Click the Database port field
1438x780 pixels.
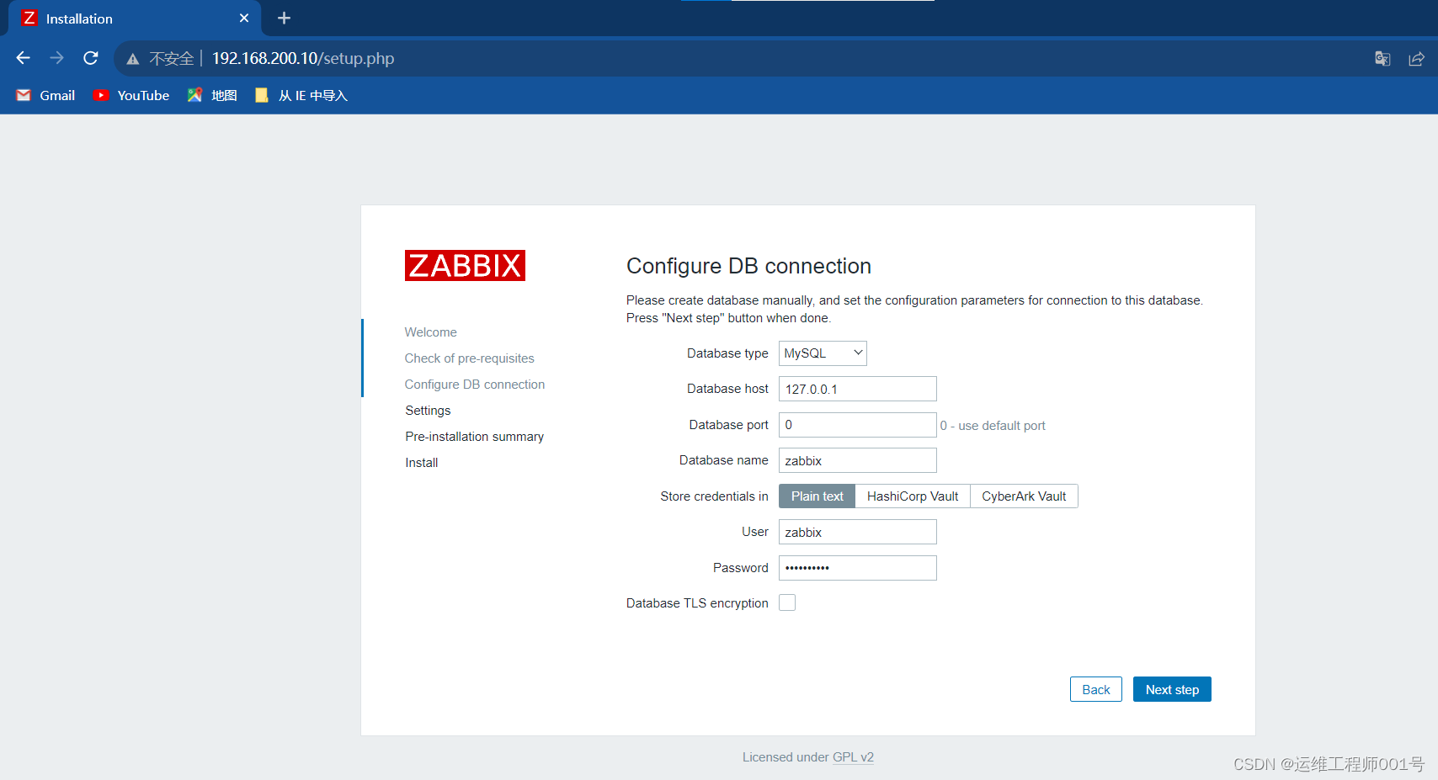pos(857,425)
